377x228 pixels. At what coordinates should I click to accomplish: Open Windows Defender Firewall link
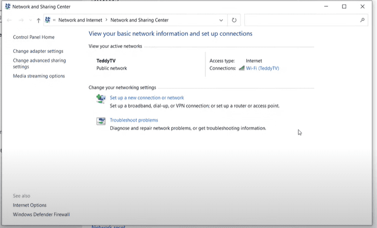tap(41, 214)
